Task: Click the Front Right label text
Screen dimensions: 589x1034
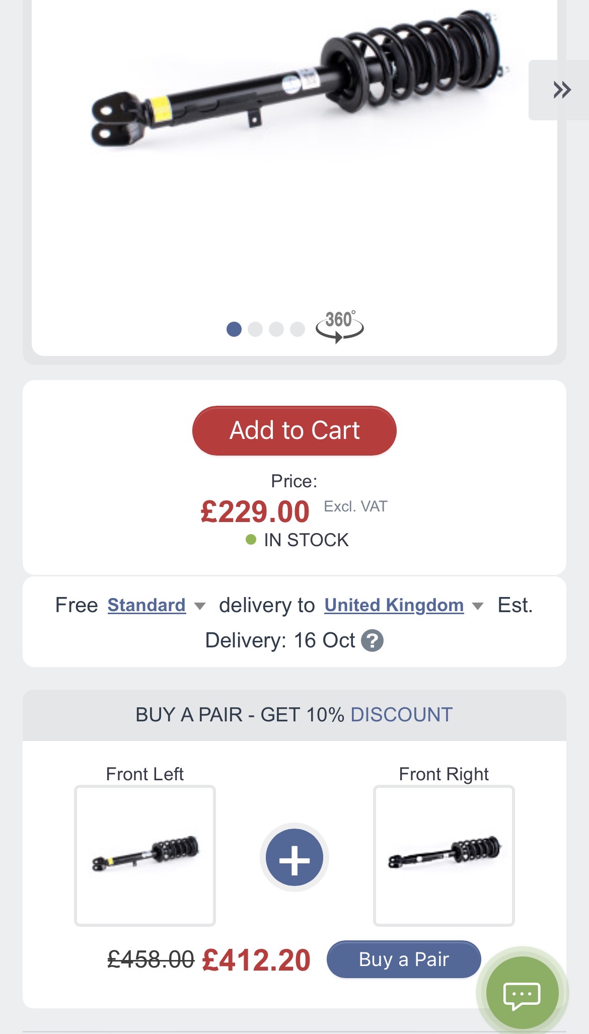Action: coord(444,774)
